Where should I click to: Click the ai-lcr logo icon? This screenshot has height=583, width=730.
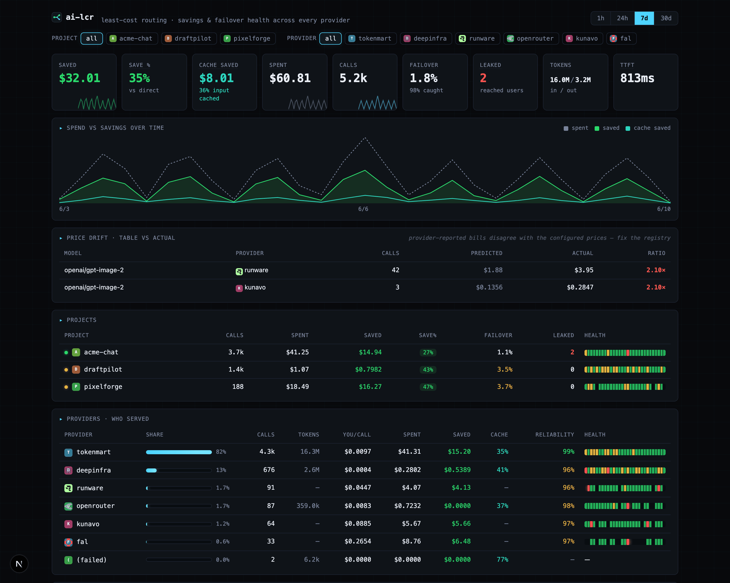click(57, 17)
